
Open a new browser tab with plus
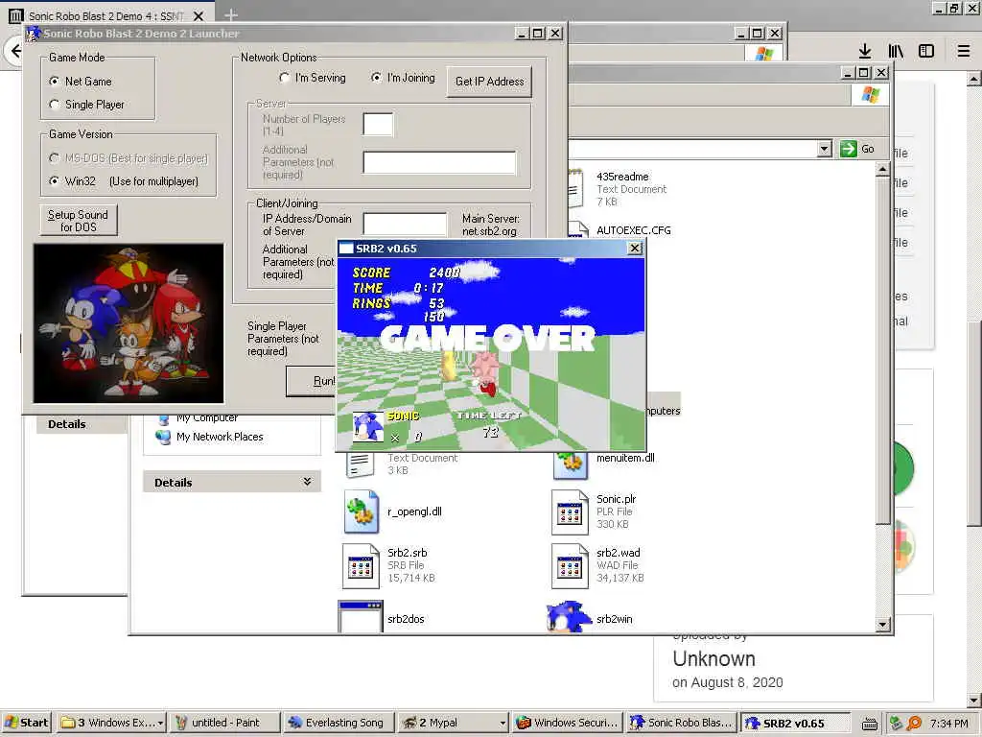(x=231, y=15)
